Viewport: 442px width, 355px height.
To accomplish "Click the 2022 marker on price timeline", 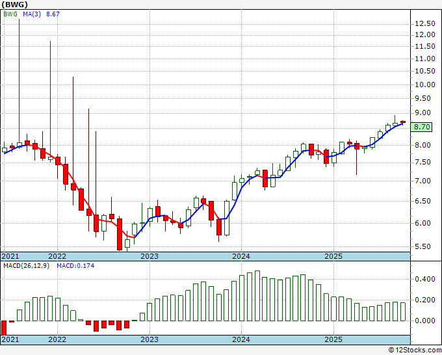I will pos(57,256).
